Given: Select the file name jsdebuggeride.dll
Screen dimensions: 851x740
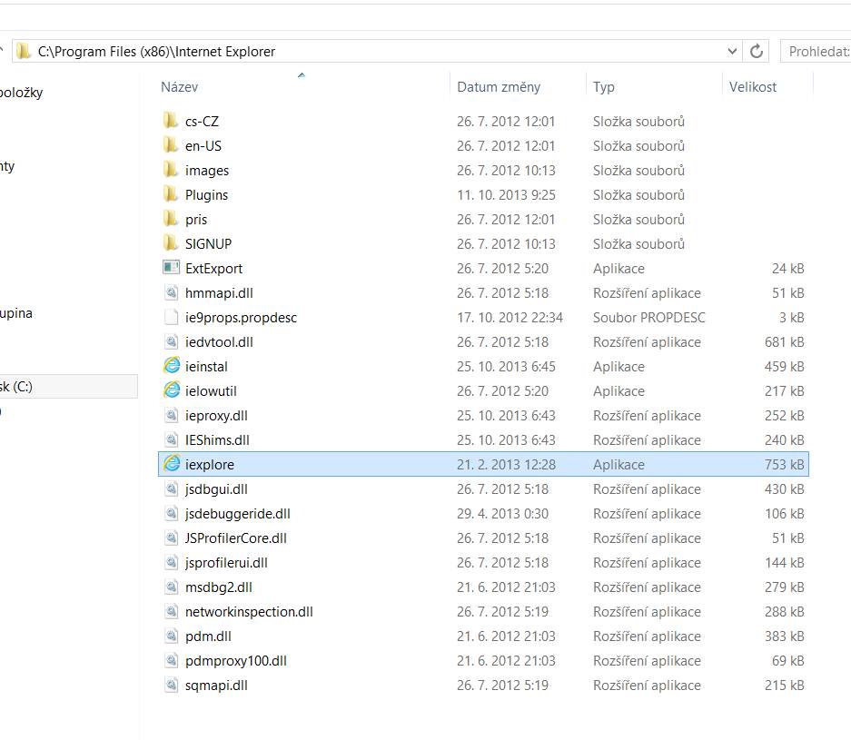Looking at the screenshot, I should [x=238, y=514].
